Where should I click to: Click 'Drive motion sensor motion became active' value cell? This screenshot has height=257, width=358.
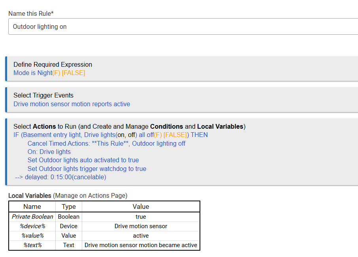[141, 245]
